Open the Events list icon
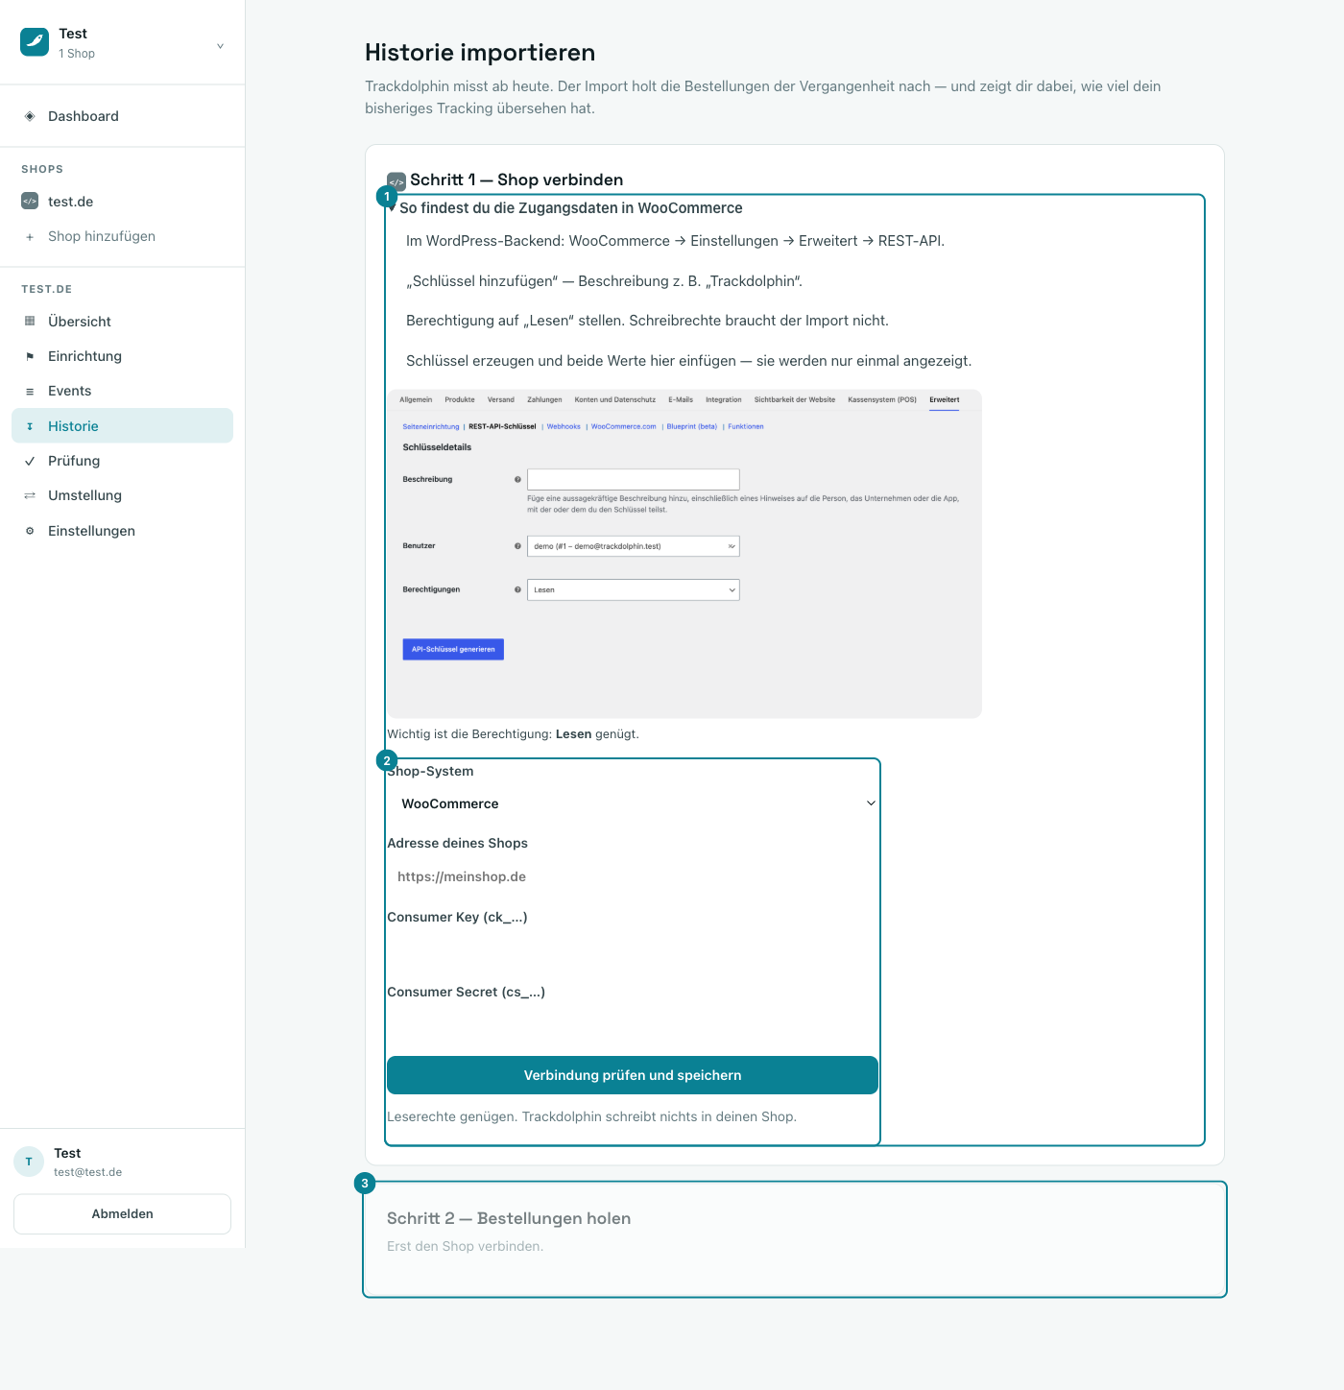The width and height of the screenshot is (1344, 1390). [30, 392]
